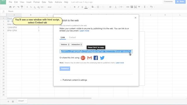Open the all sheets list icon

point(13,101)
